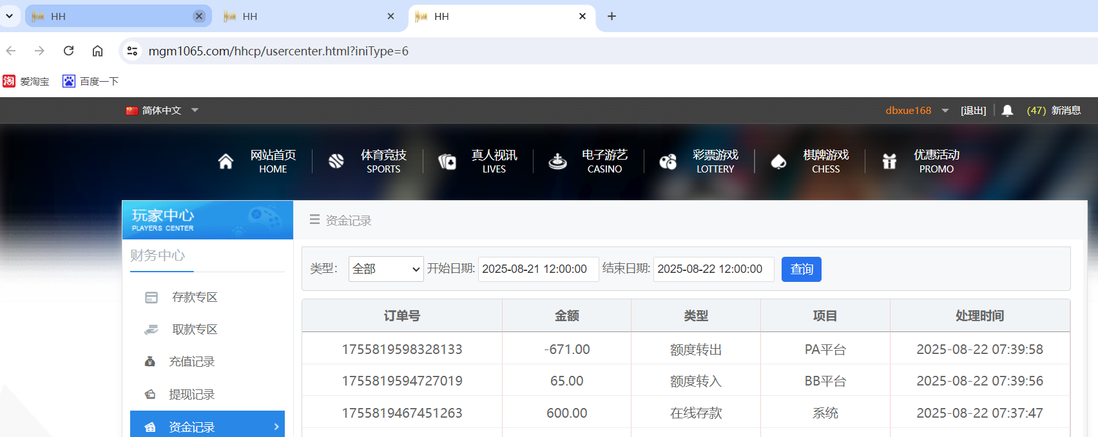Reload the page with the refresh button

pyautogui.click(x=68, y=51)
